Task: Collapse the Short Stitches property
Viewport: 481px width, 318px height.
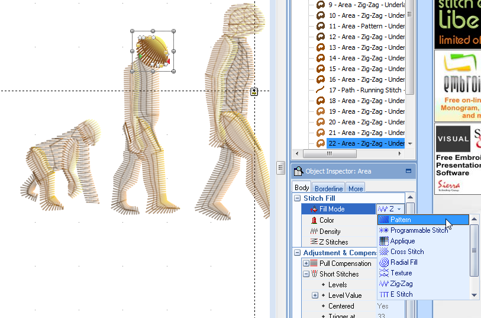Action: click(x=306, y=274)
